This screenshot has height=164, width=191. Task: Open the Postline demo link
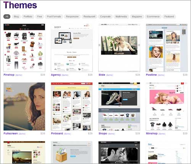pos(161,75)
